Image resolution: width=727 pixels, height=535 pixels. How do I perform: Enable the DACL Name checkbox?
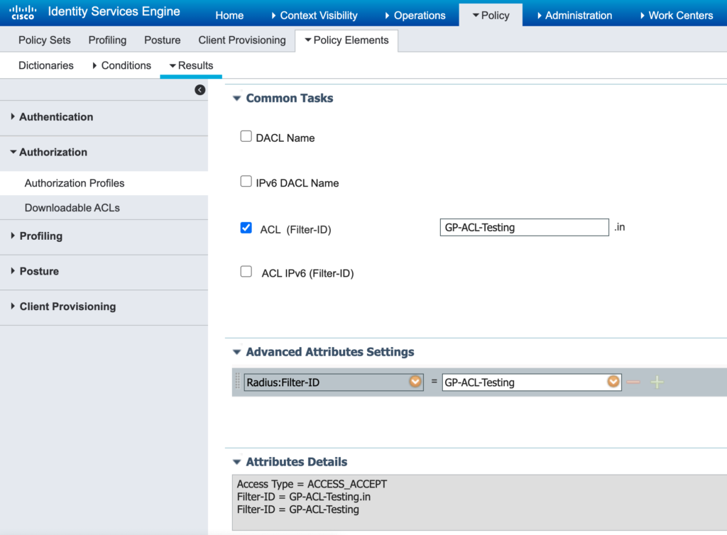pos(246,137)
